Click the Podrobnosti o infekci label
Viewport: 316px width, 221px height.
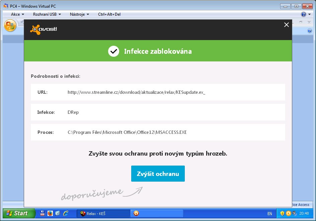(x=56, y=76)
